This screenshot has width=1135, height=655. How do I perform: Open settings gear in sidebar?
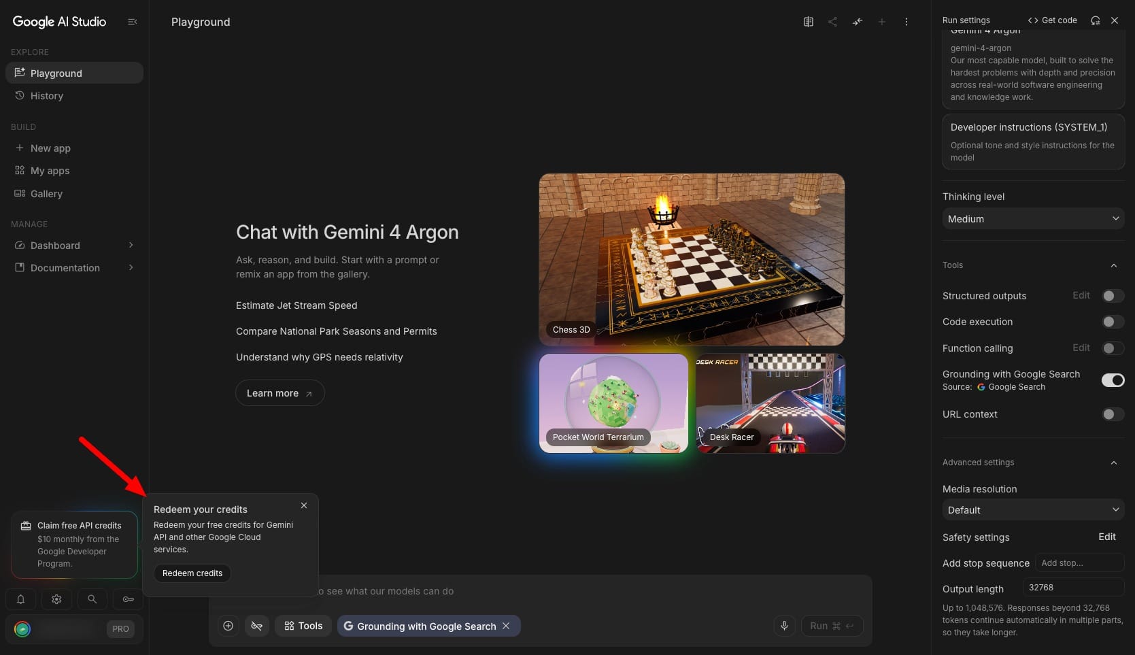[56, 599]
